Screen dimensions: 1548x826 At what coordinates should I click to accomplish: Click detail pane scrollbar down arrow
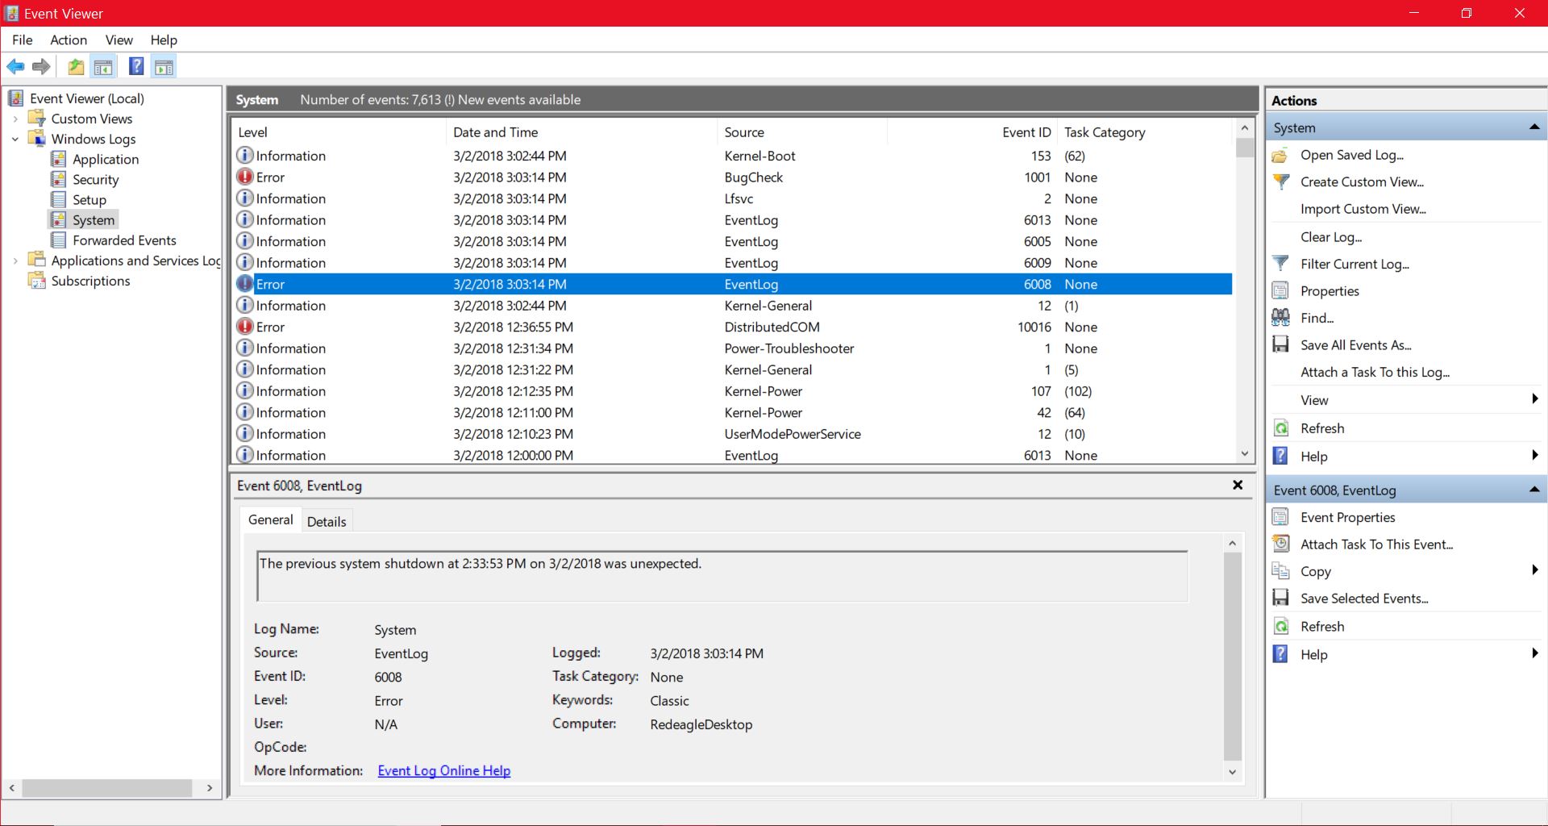coord(1233,772)
